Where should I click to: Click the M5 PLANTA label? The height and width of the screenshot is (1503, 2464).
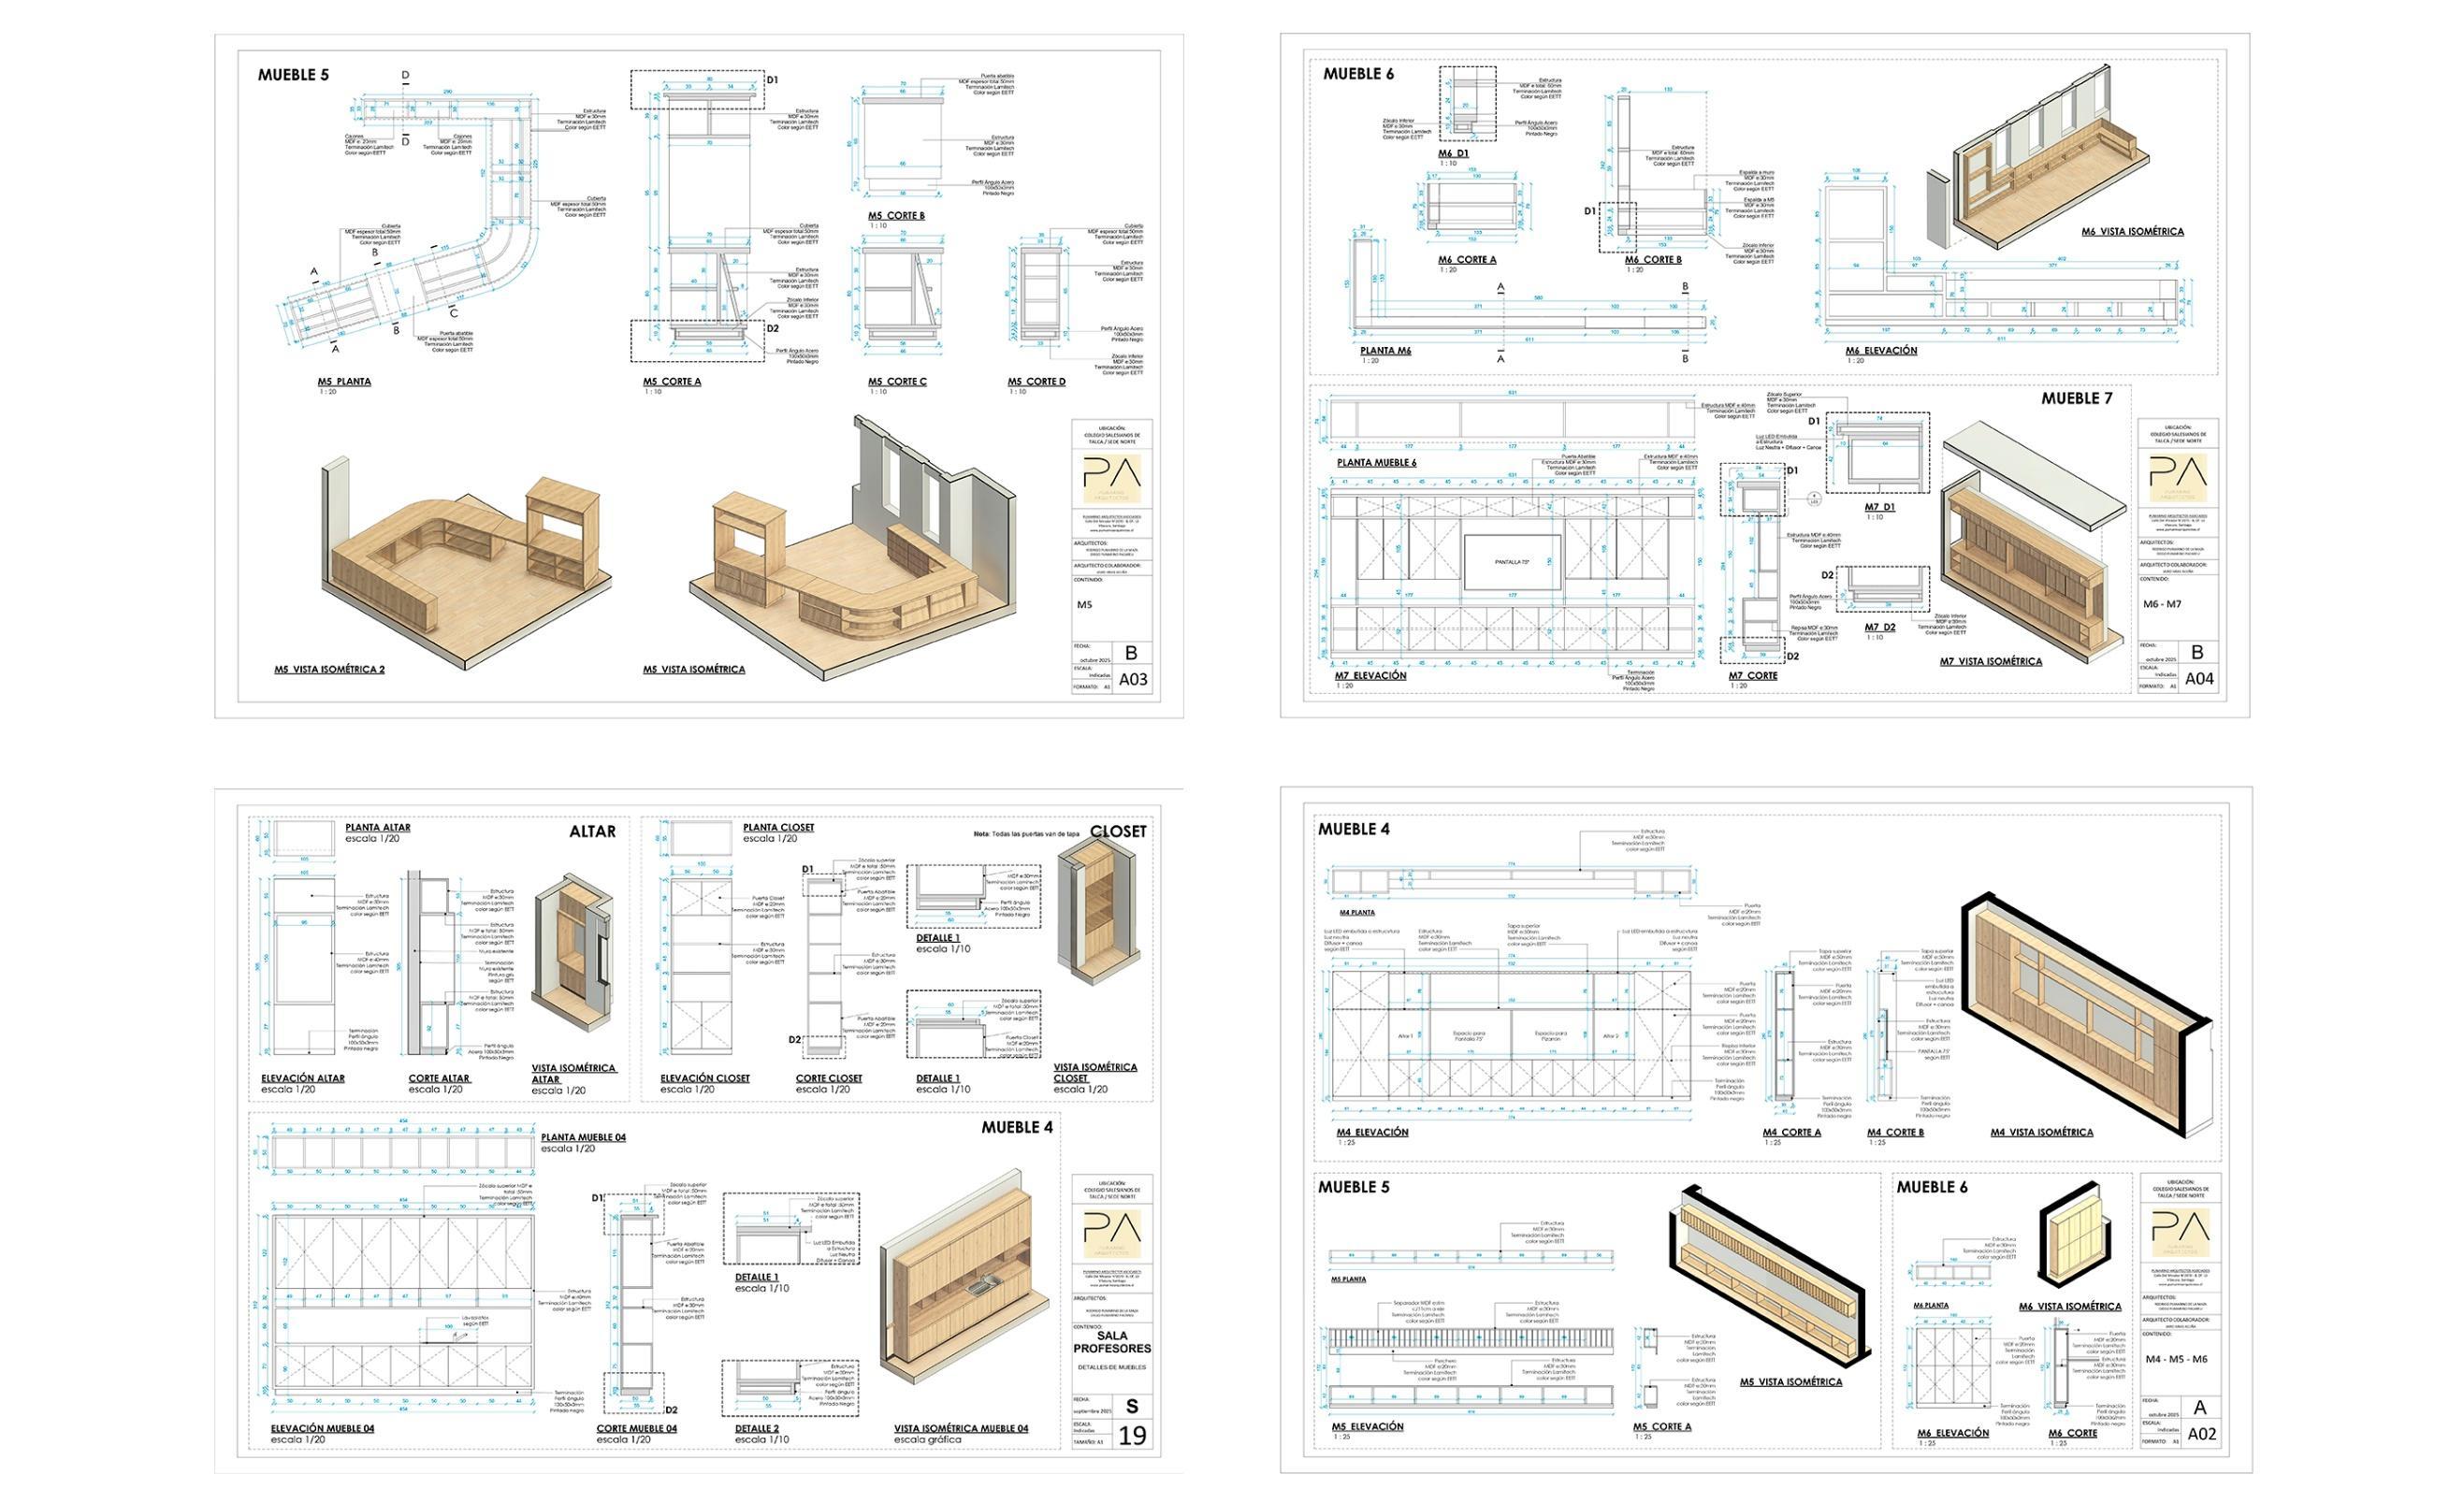(x=344, y=381)
